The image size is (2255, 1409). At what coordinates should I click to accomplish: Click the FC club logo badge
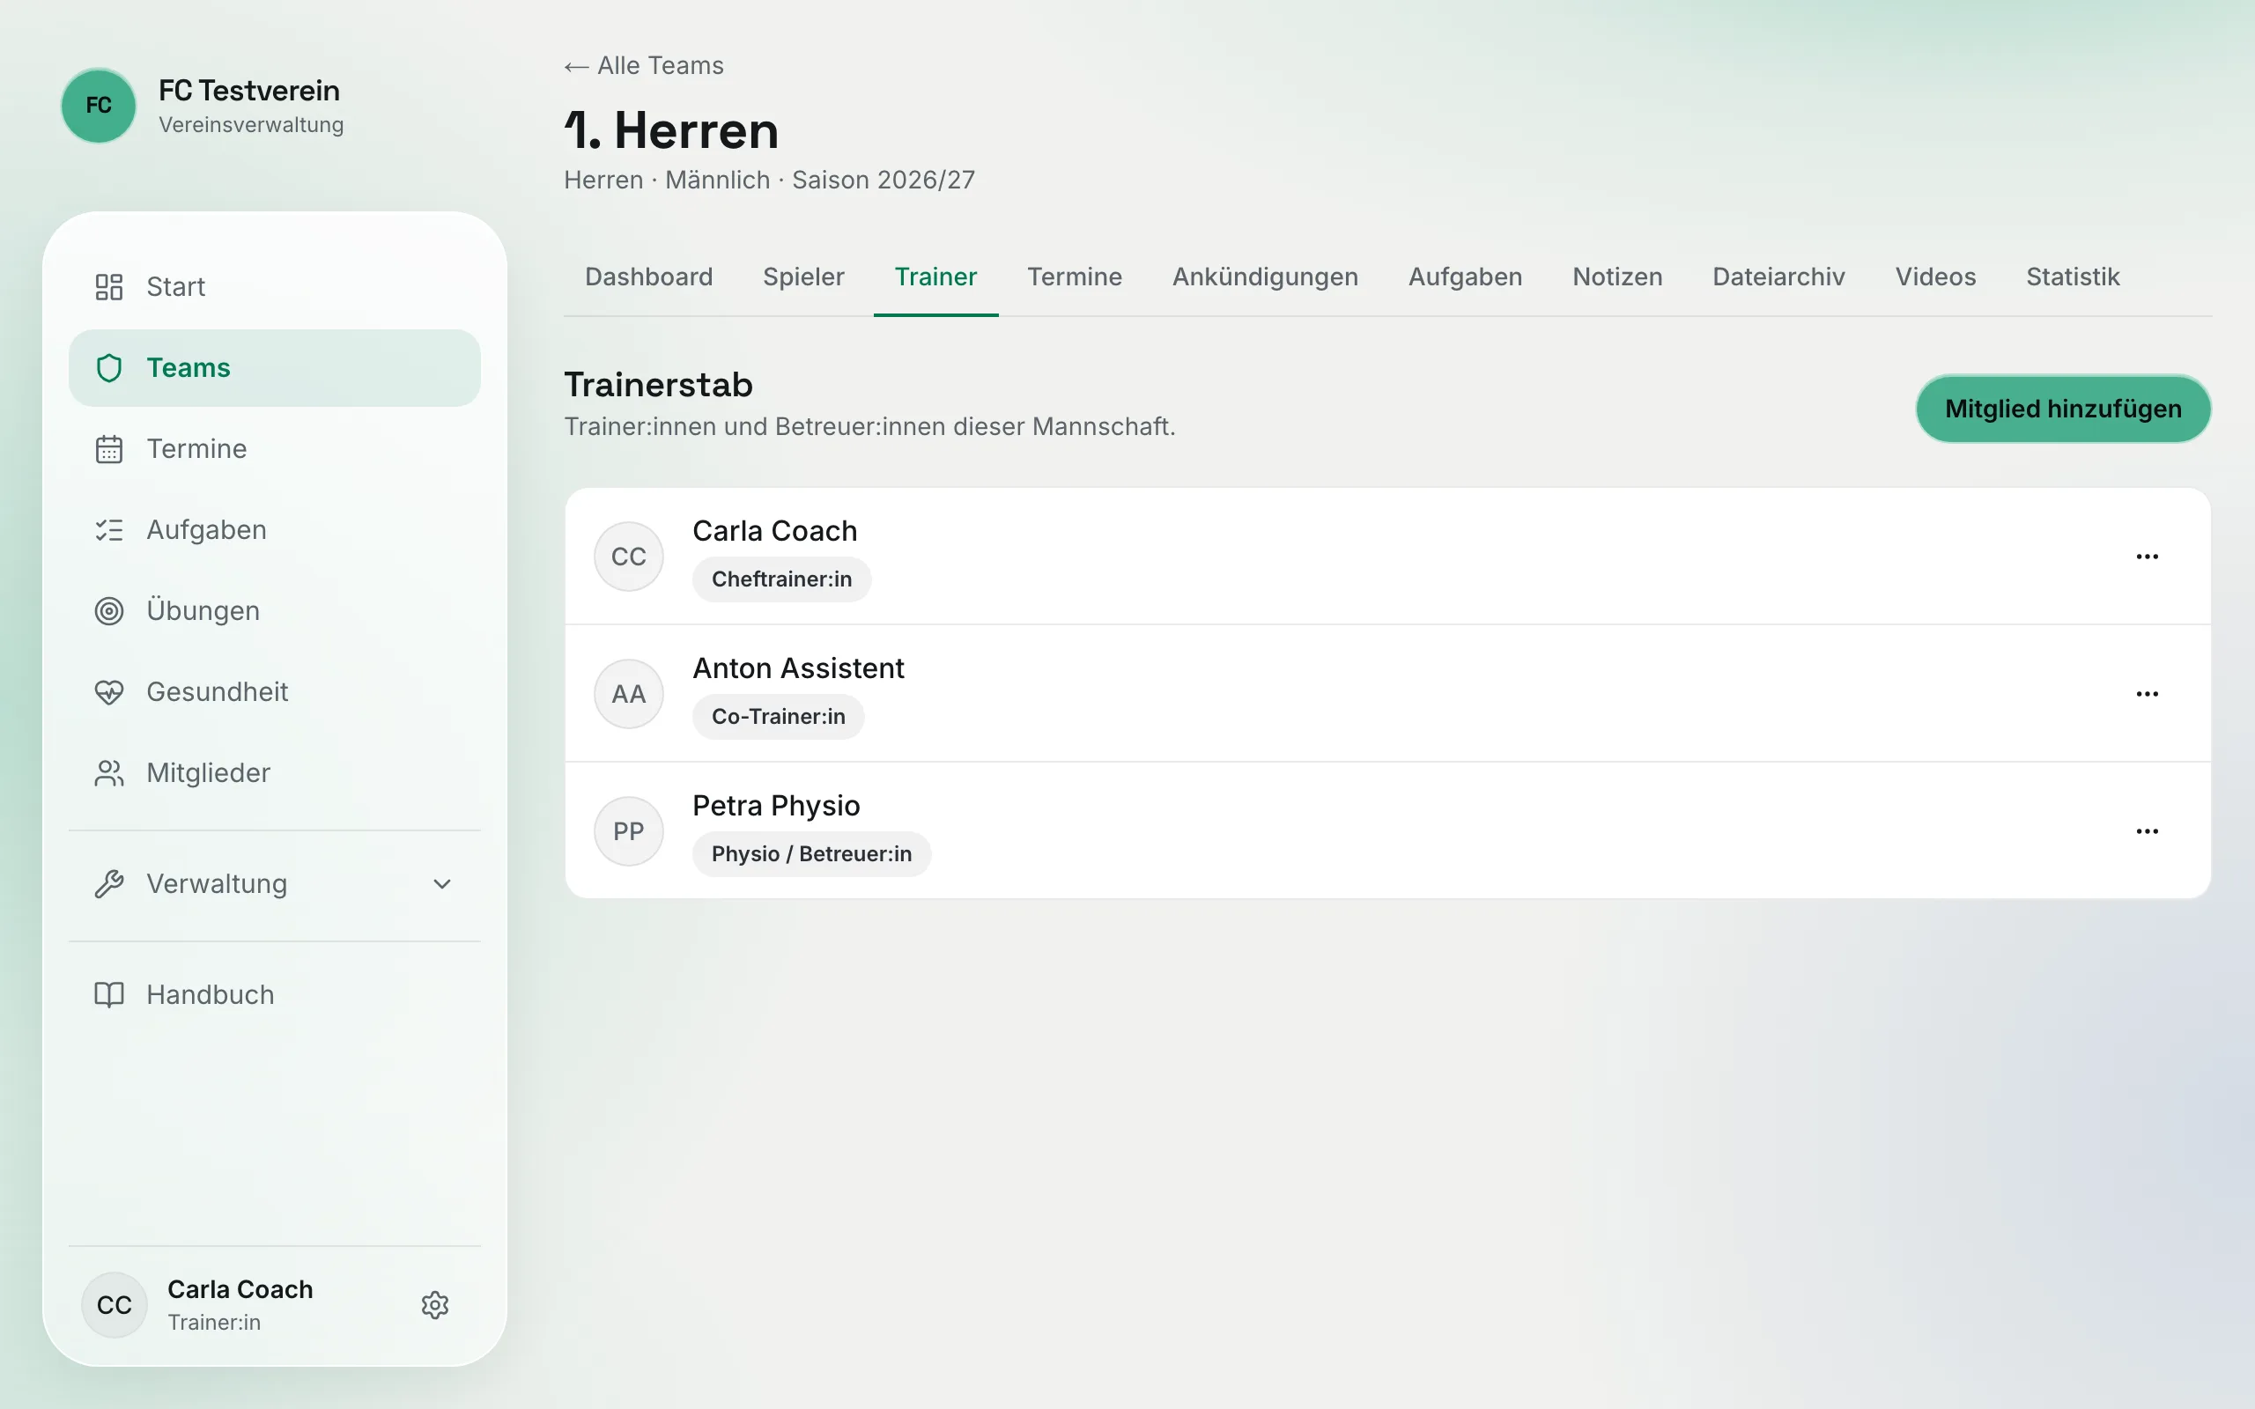point(99,106)
